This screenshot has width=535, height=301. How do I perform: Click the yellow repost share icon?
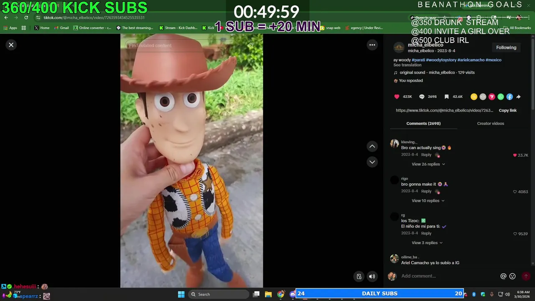[x=474, y=97]
